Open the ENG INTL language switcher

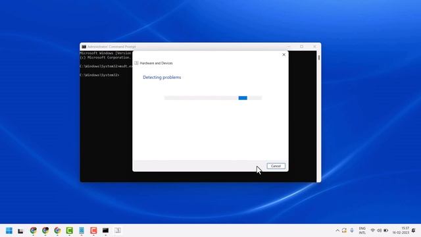coord(362,230)
